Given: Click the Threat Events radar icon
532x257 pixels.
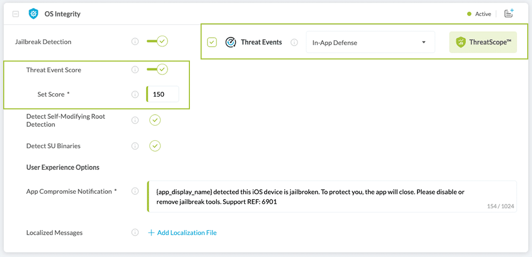Looking at the screenshot, I should coord(230,42).
